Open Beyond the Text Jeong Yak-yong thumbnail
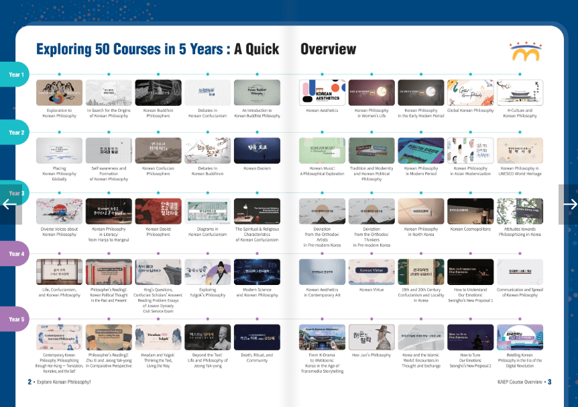The image size is (578, 407). (208, 337)
